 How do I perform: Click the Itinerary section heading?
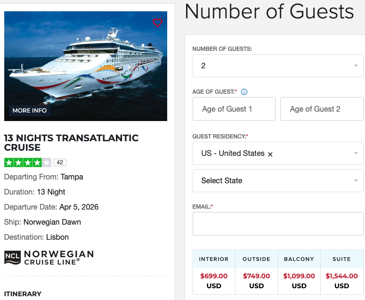coord(23,294)
